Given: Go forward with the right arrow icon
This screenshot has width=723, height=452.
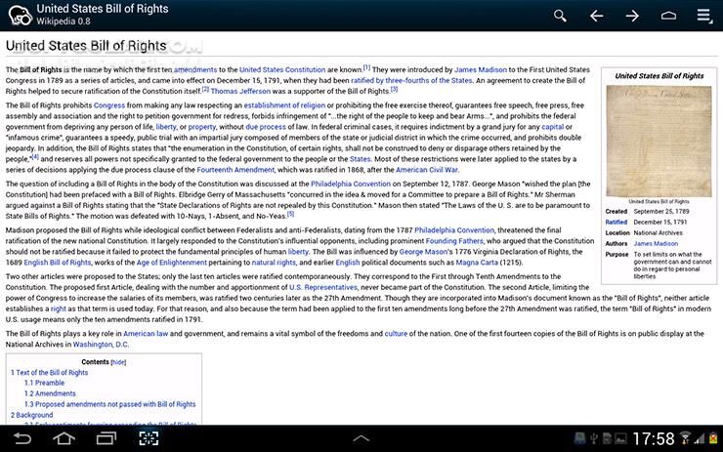Looking at the screenshot, I should 632,16.
